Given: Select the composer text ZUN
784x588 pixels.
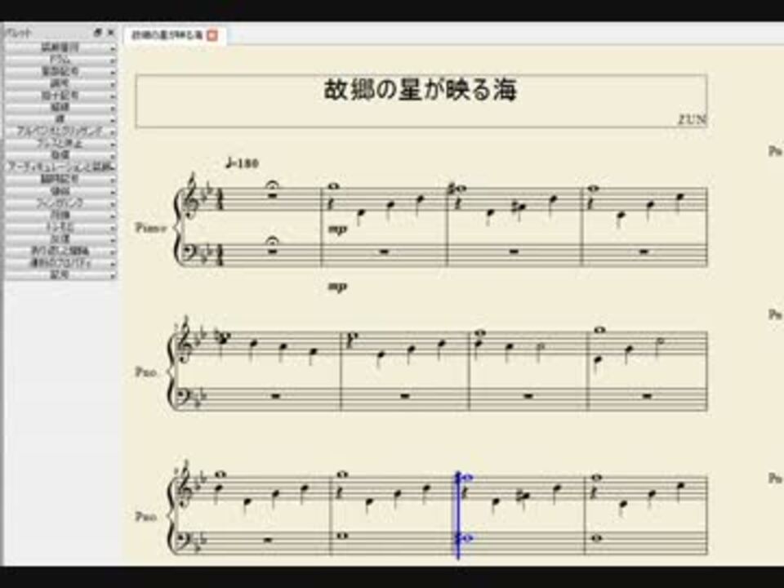Looking at the screenshot, I should pos(692,119).
